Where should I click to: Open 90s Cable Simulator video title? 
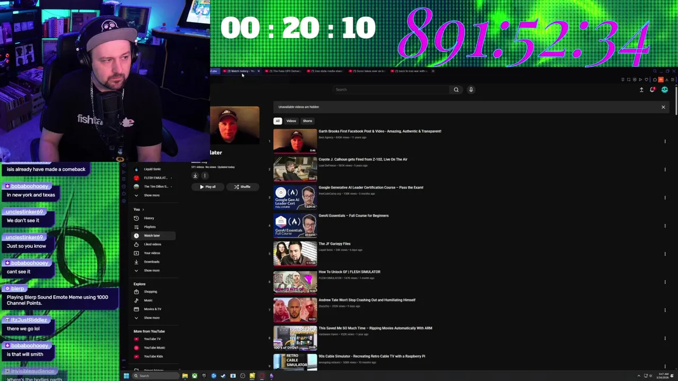click(x=372, y=356)
